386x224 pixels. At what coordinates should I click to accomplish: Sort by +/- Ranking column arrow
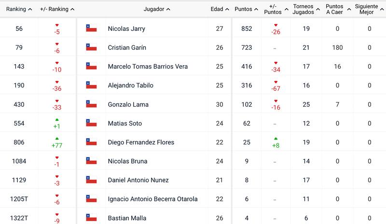(72, 9)
